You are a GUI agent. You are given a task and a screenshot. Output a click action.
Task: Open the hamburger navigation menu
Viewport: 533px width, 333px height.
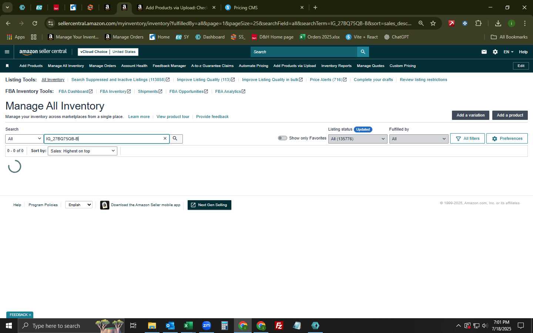(7, 52)
